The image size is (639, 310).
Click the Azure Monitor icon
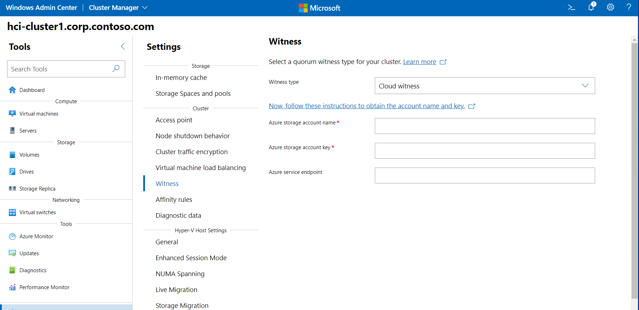coord(12,236)
